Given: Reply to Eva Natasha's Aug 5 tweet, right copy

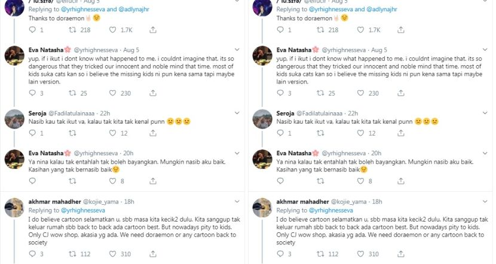Looking at the screenshot, I should click(x=280, y=93).
